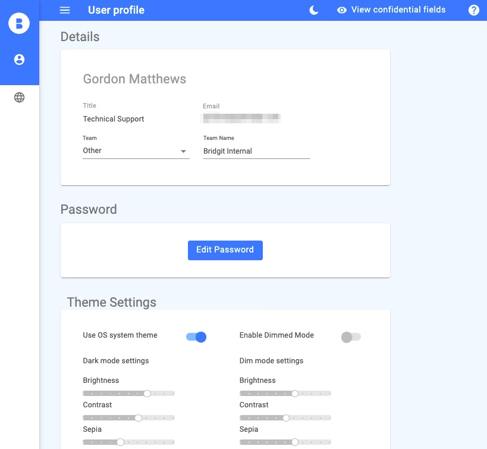Open the Team dropdown showing Other
This screenshot has height=449, width=487.
(136, 151)
